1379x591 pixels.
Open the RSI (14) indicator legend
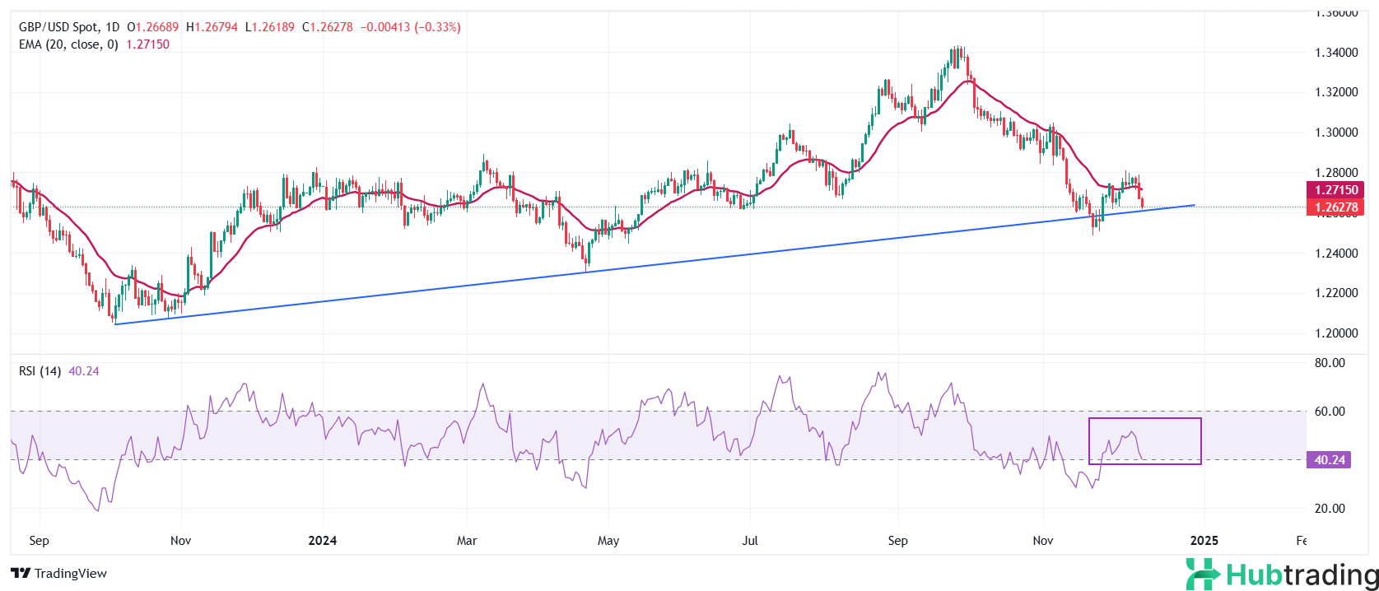40,371
